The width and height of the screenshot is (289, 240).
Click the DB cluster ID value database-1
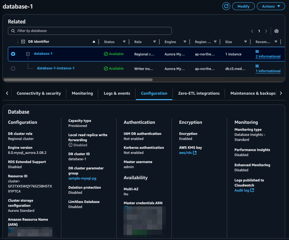[77, 159]
